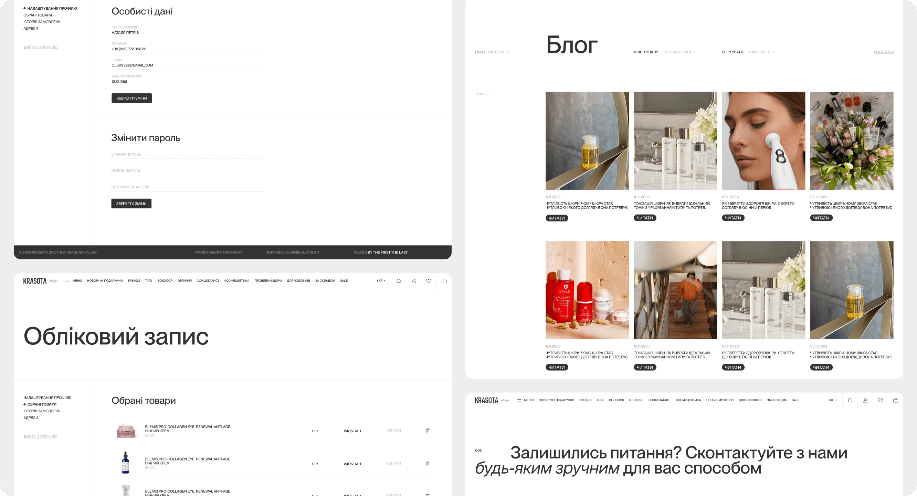Click Читати under the face massager article

pyautogui.click(x=732, y=218)
